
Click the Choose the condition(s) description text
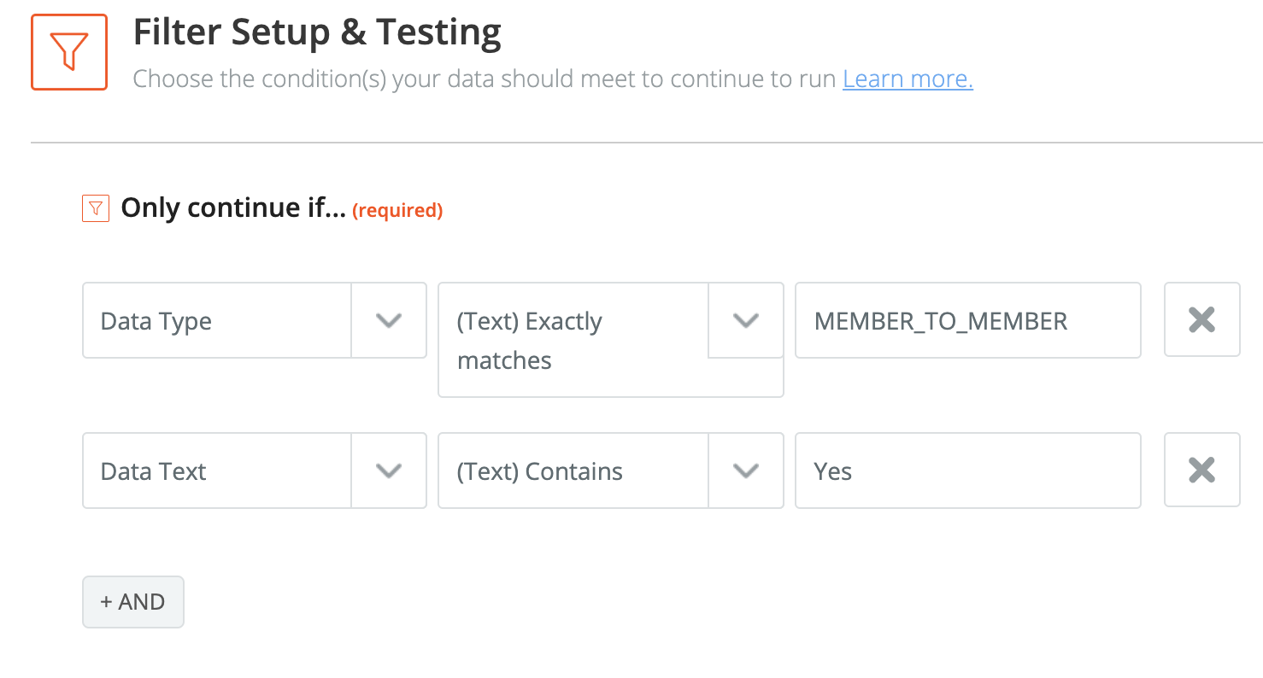tap(484, 79)
